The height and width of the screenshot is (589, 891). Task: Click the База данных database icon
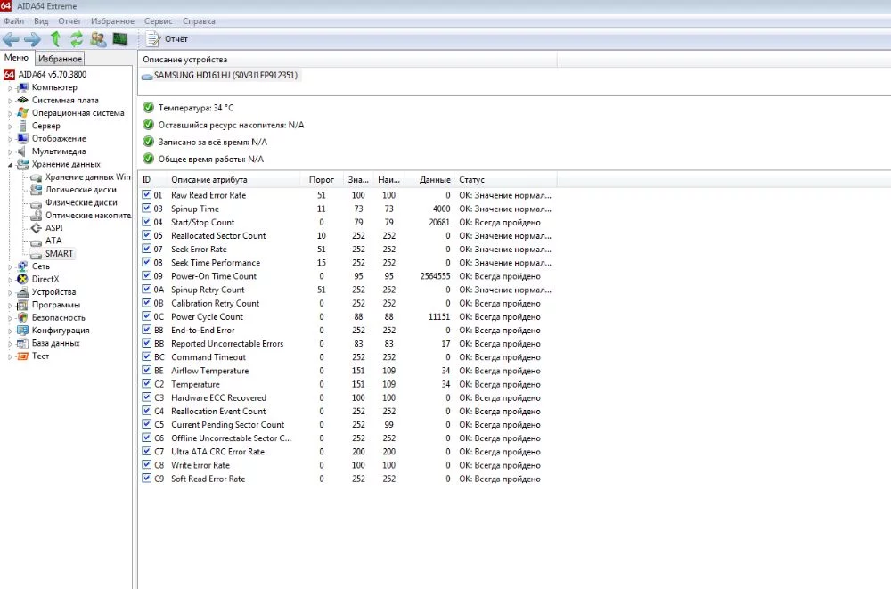click(23, 343)
